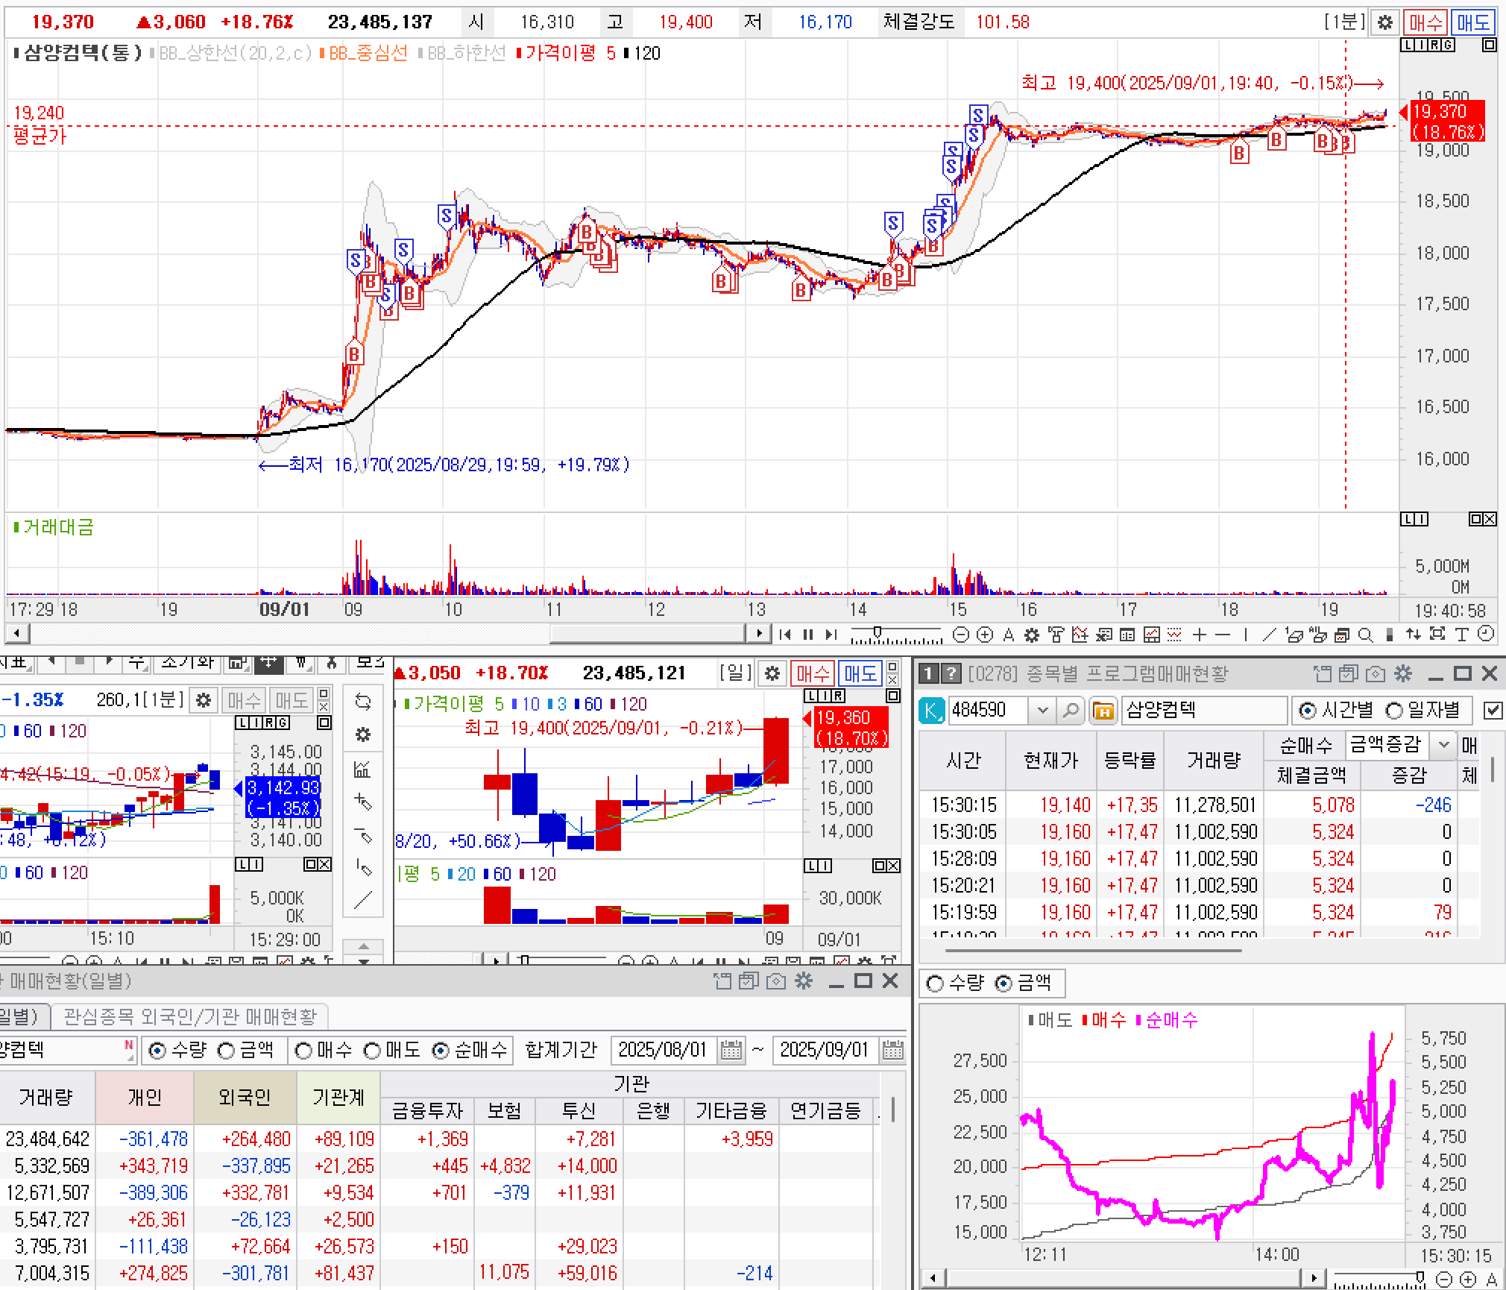The image size is (1506, 1290).
Task: Select the 수량 radio in program chart panel
Action: [935, 984]
